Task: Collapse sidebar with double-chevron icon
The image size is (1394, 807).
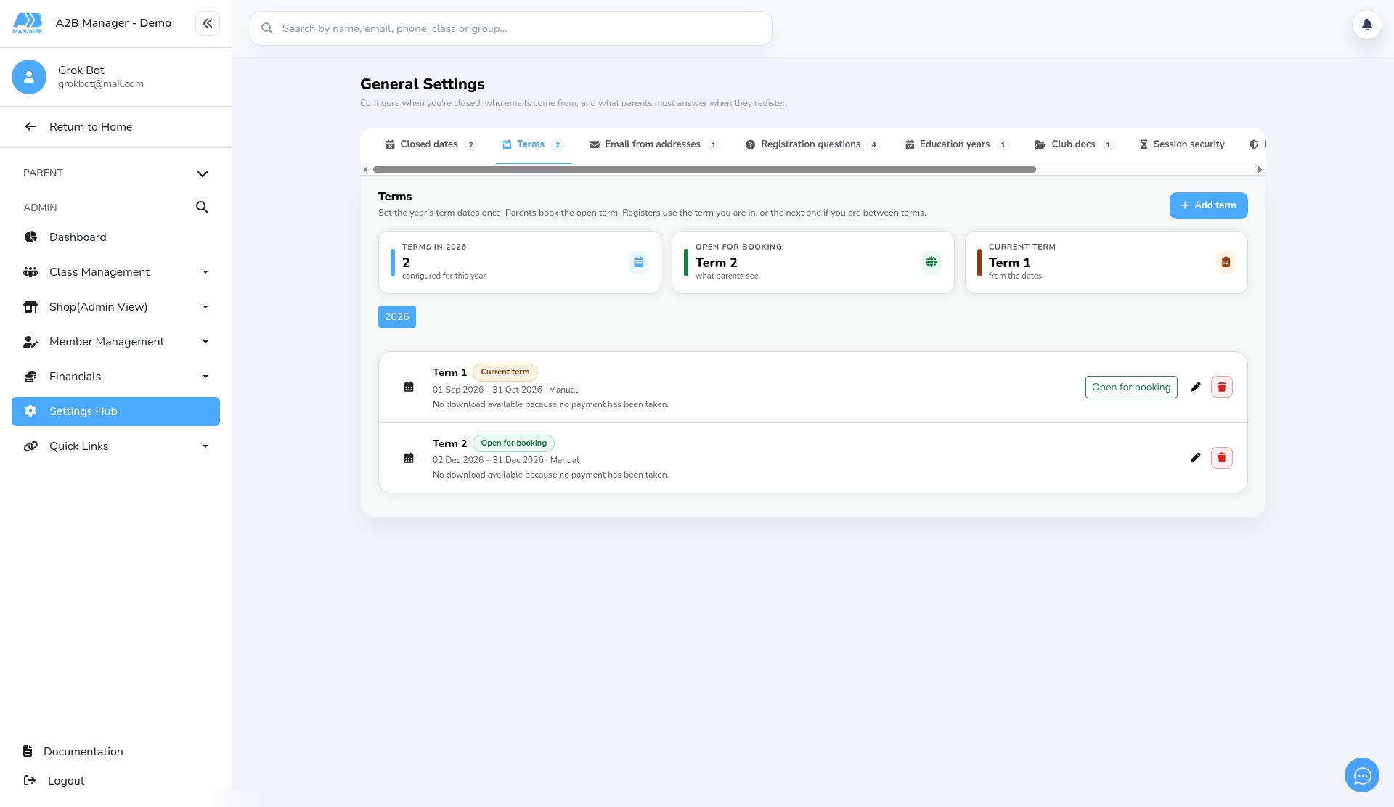Action: [208, 23]
